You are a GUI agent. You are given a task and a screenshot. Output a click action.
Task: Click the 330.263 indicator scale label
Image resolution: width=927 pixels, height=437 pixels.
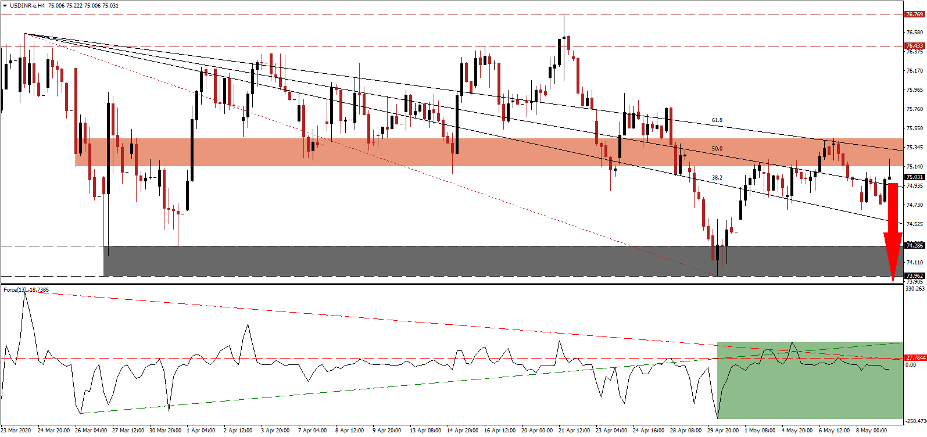coord(915,289)
